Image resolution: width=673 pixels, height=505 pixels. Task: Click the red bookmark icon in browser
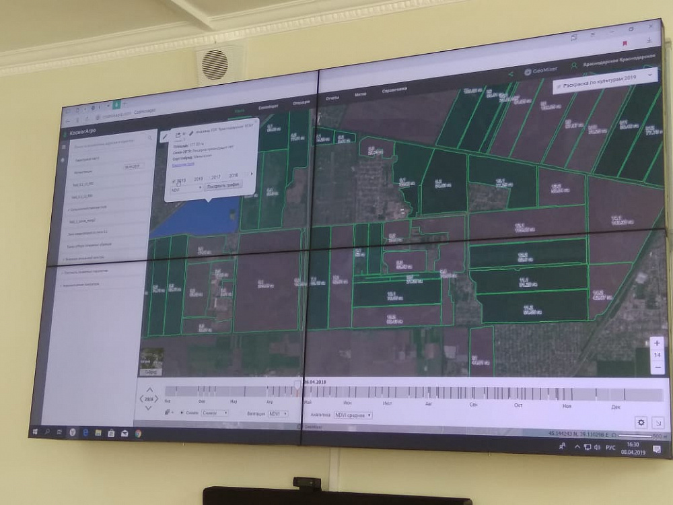(625, 43)
